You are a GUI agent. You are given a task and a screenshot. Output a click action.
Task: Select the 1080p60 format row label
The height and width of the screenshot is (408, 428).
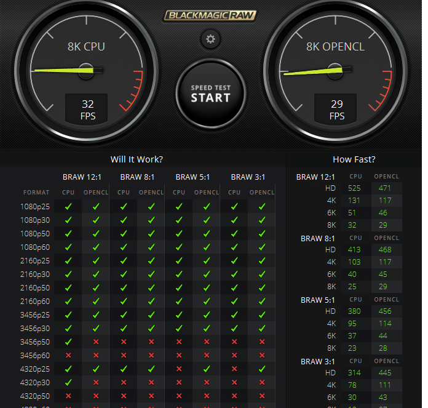click(x=35, y=247)
